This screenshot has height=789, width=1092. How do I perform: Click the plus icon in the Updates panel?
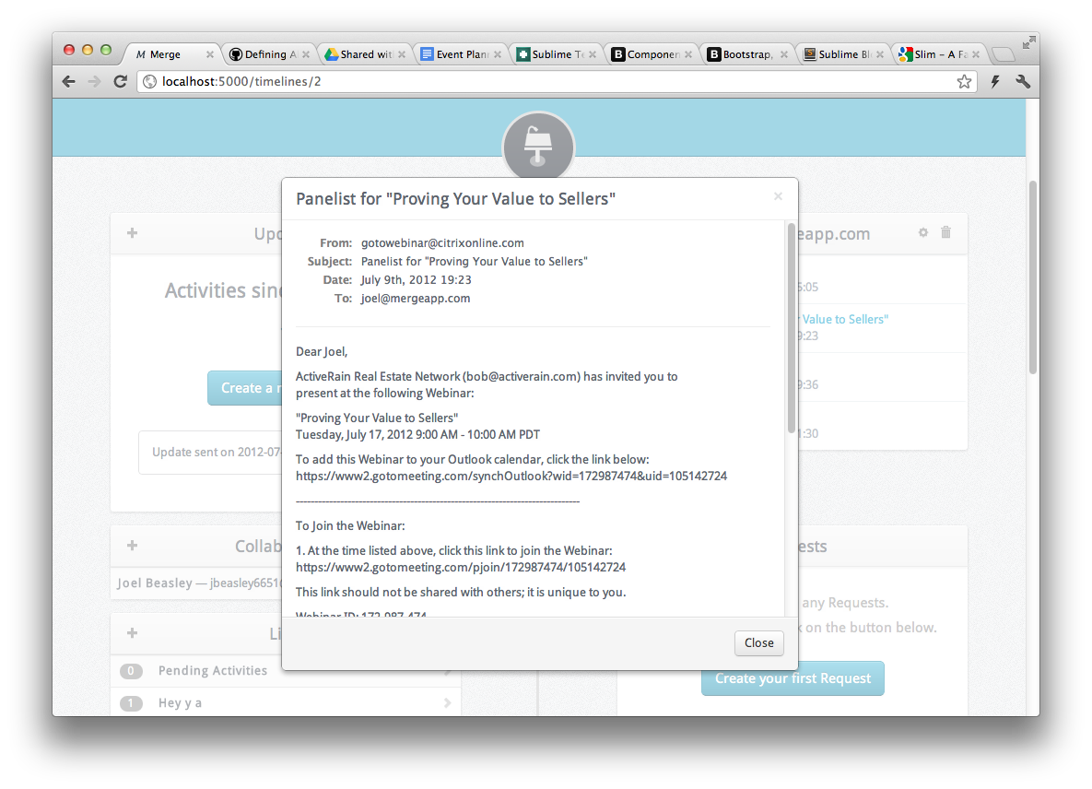pyautogui.click(x=132, y=233)
